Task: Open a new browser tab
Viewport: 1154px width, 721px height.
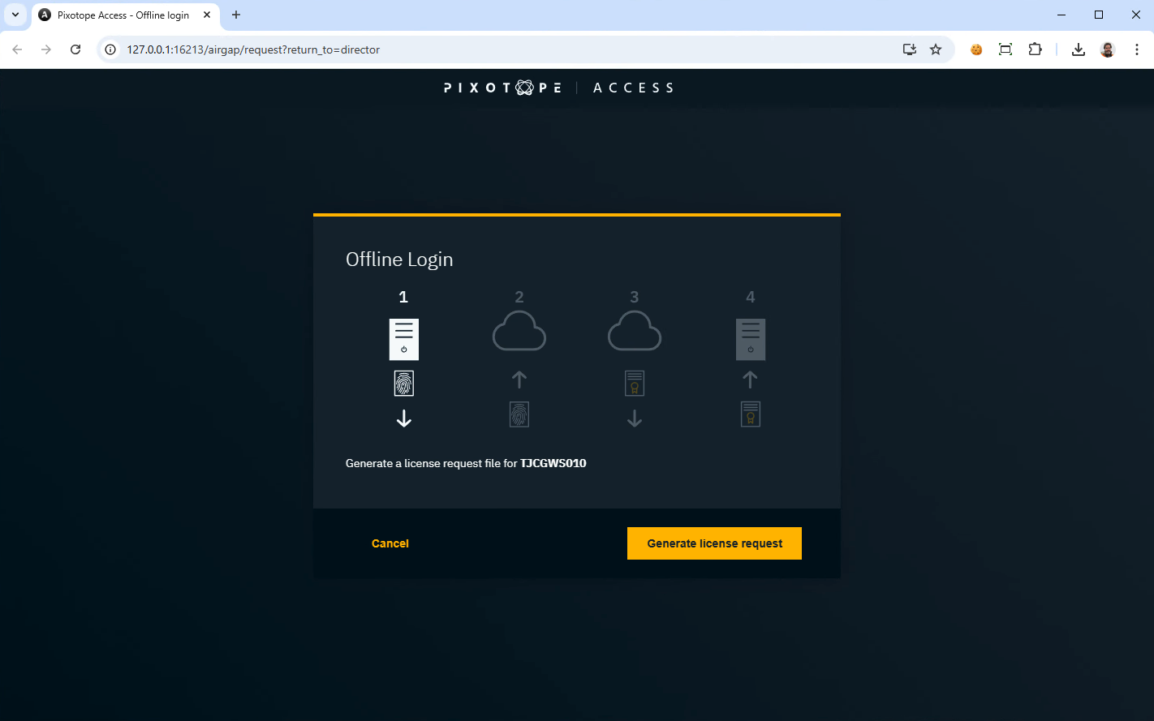Action: coord(236,15)
